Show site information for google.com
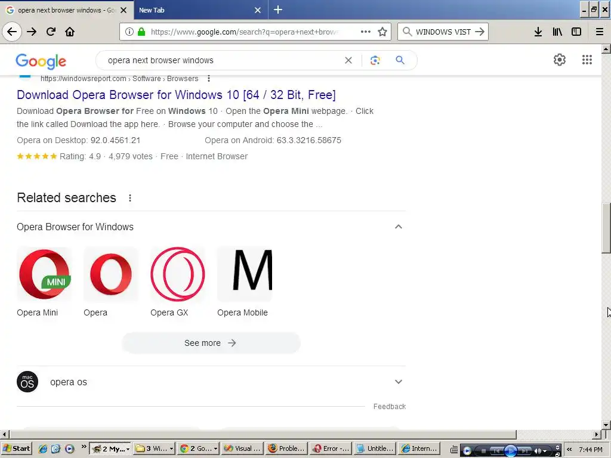Image resolution: width=611 pixels, height=458 pixels. point(129,32)
